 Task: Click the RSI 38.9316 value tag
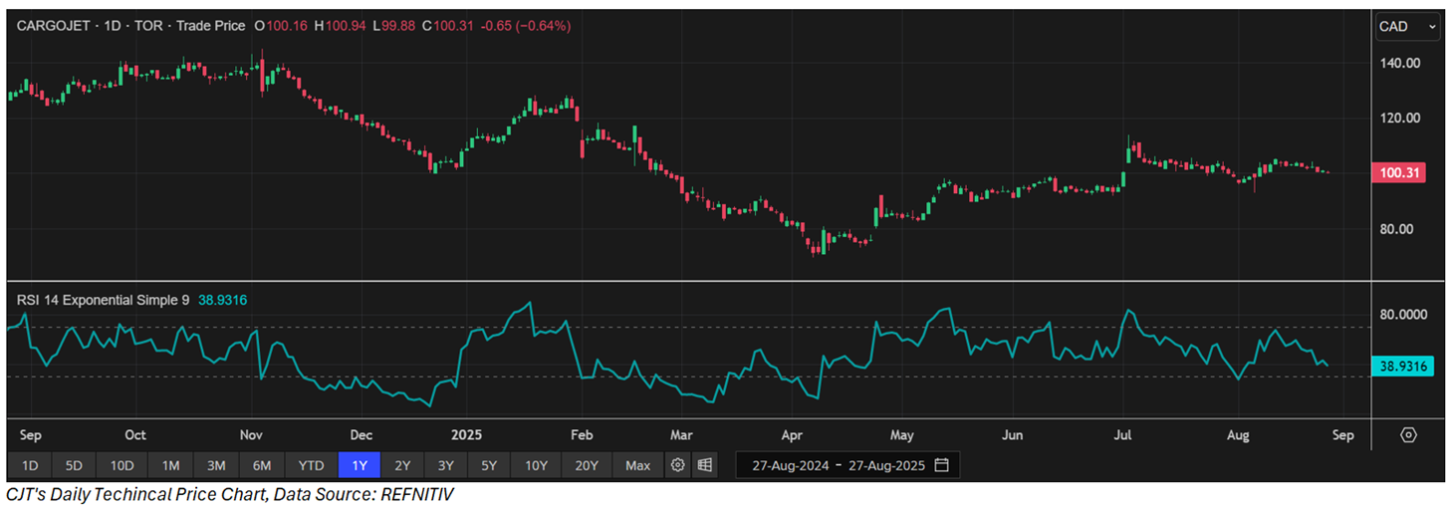[x=1403, y=367]
